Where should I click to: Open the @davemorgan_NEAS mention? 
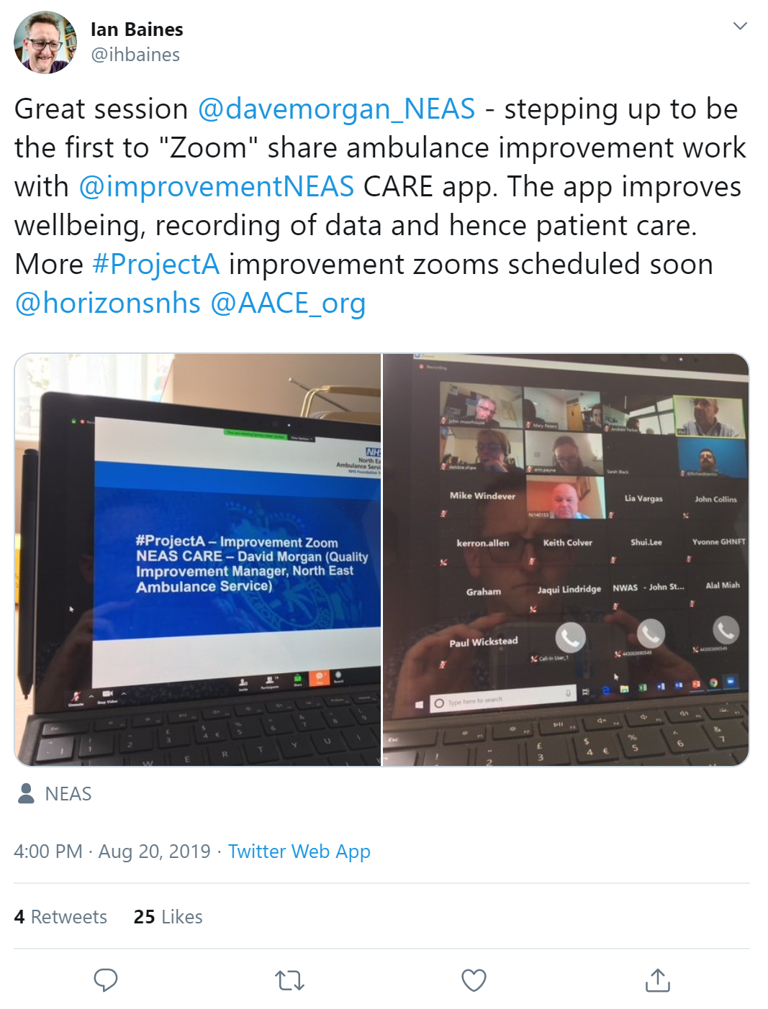336,109
